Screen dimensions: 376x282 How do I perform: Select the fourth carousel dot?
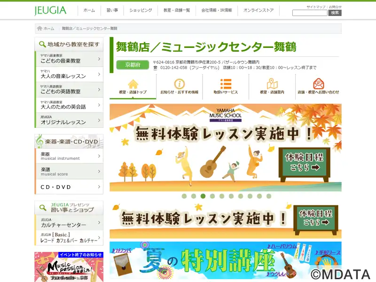(x=212, y=196)
